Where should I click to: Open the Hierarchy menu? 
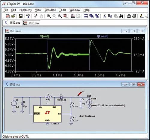[25, 10]
